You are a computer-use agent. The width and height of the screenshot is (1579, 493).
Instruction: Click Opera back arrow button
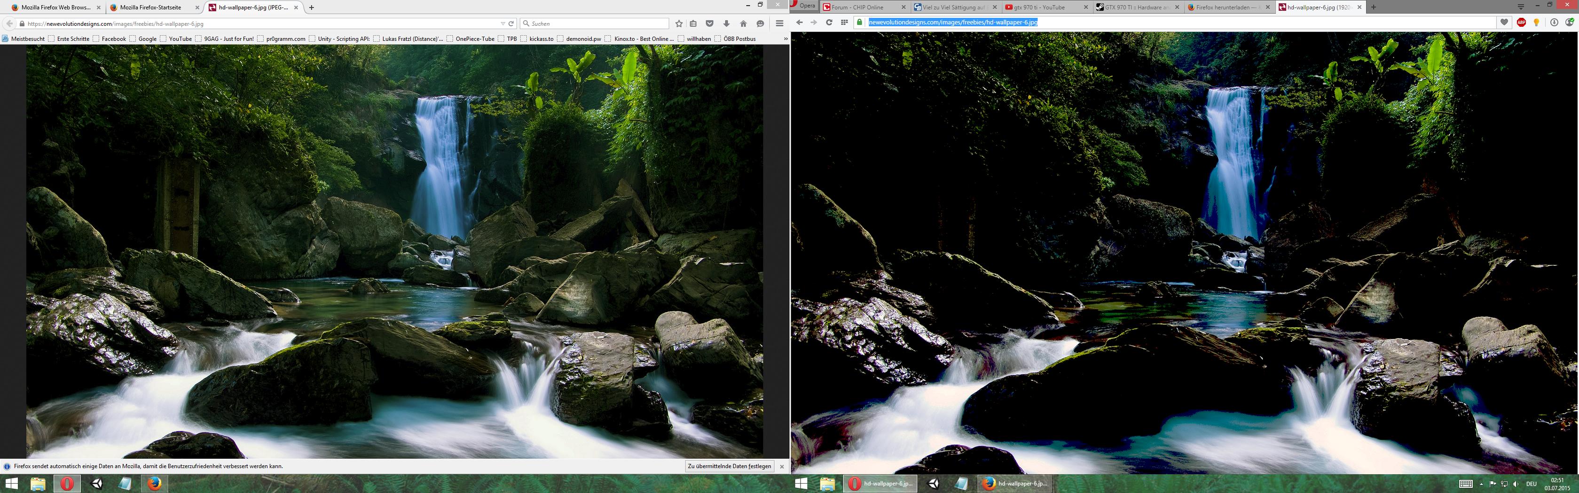tap(799, 22)
